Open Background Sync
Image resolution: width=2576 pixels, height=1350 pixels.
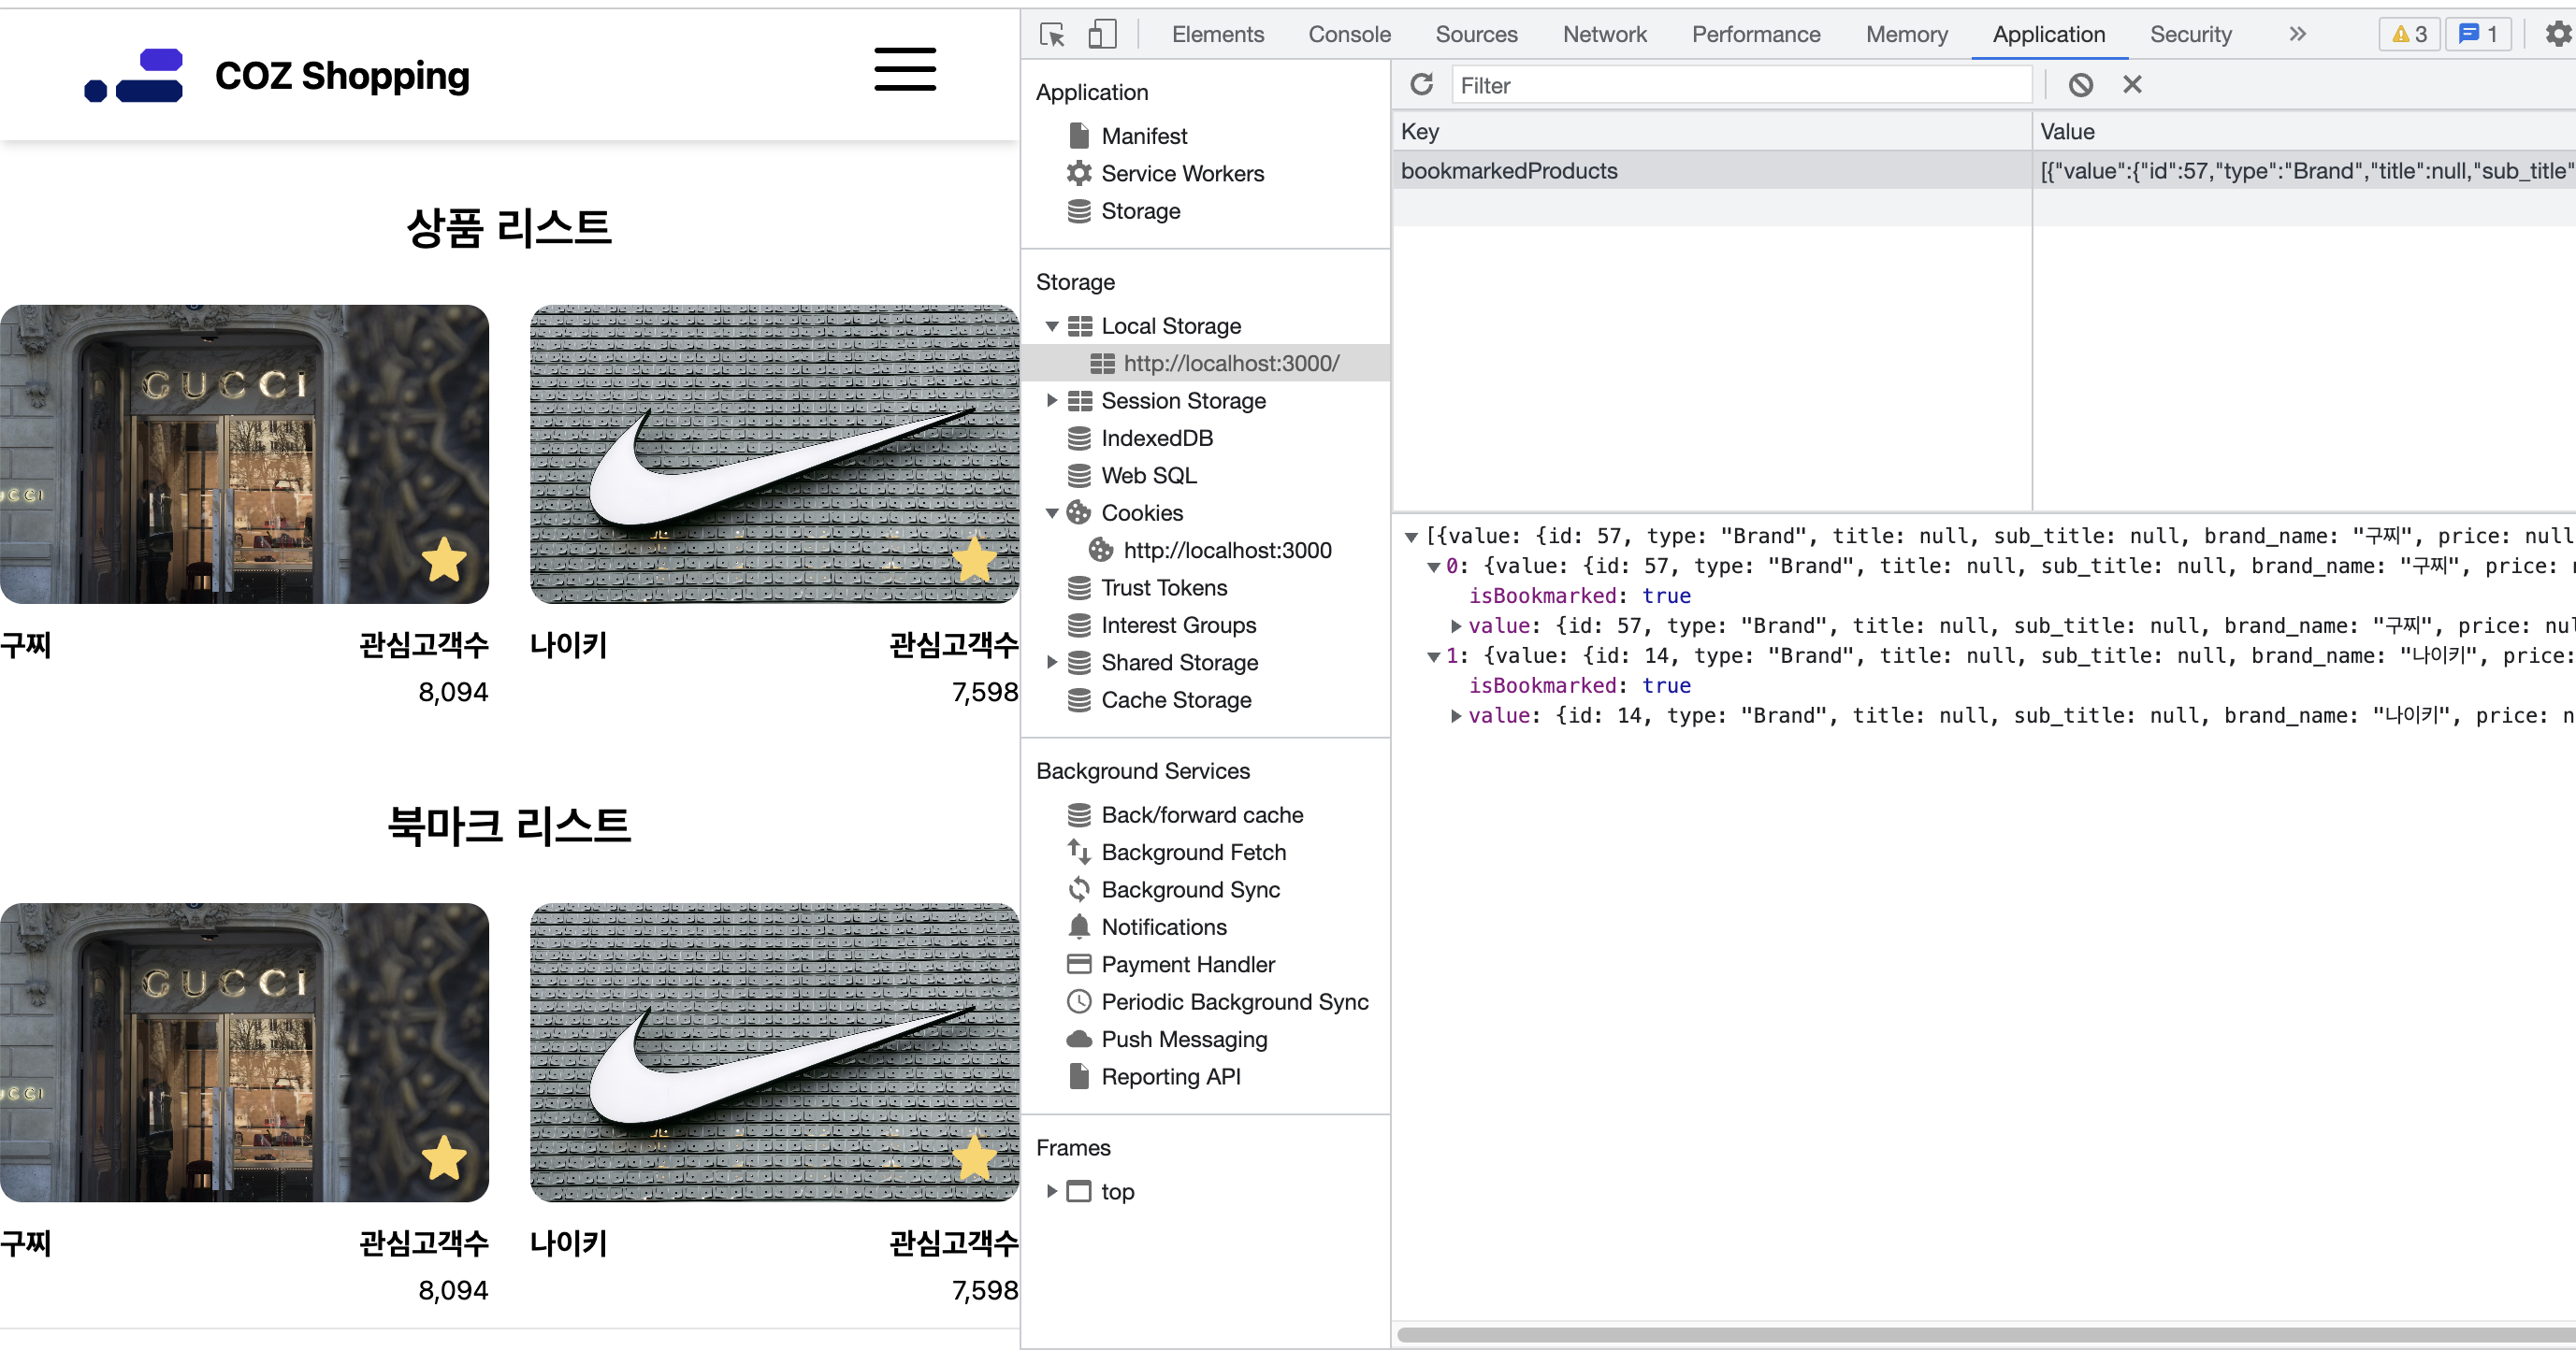pos(1190,890)
